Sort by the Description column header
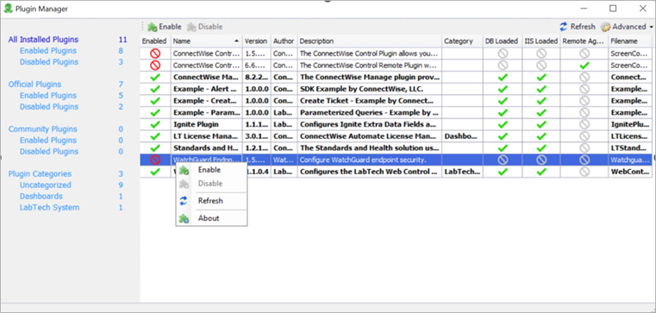 370,41
